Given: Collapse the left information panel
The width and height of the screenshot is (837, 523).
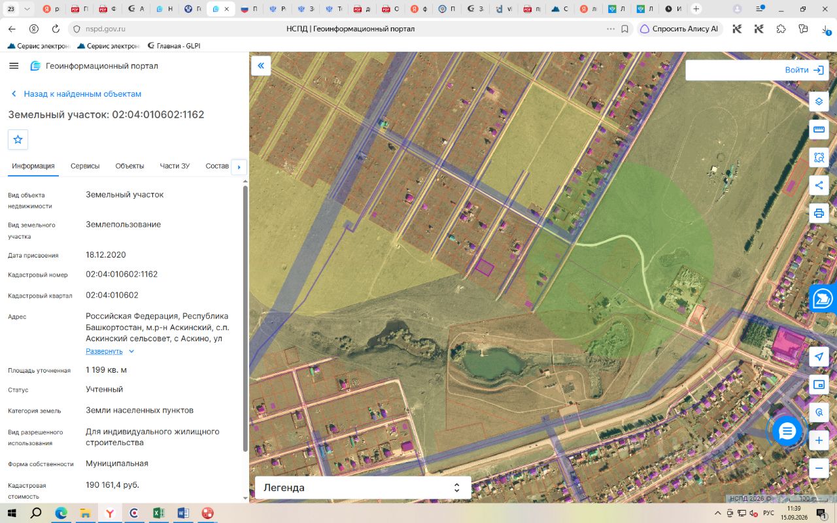Looking at the screenshot, I should (261, 65).
